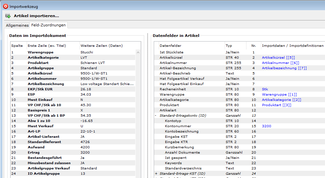Collapse the Standard-Ertragskonto (ID) node

(x=156, y=116)
